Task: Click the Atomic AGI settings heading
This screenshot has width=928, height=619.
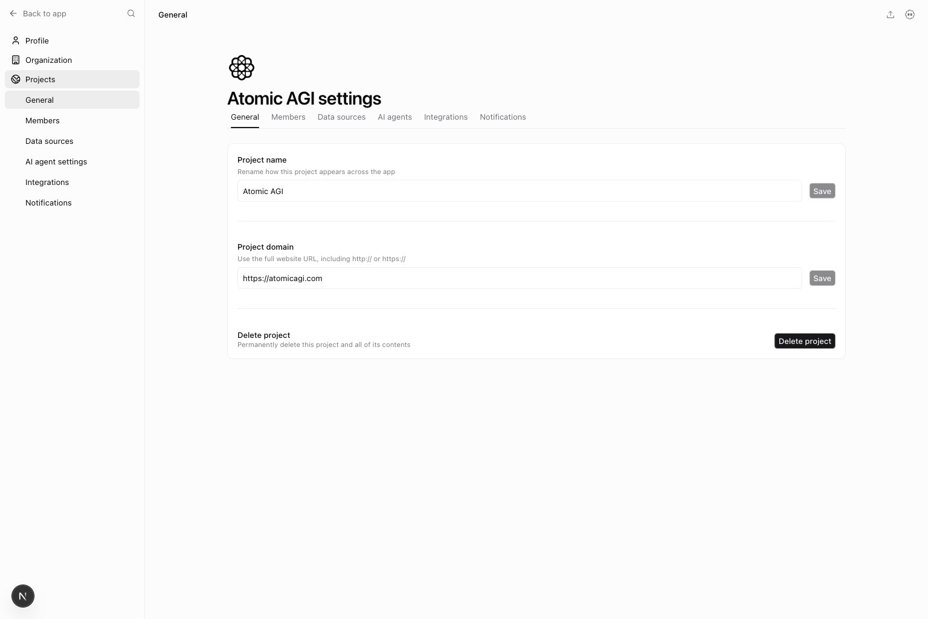Action: [x=304, y=99]
